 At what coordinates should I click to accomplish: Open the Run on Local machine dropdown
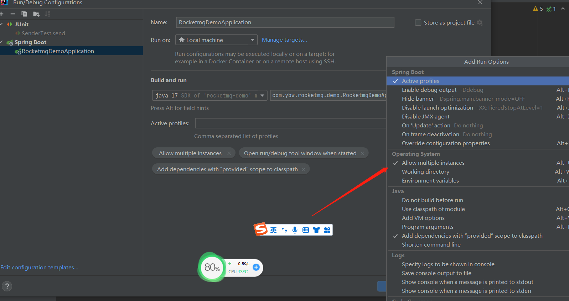[x=216, y=40]
